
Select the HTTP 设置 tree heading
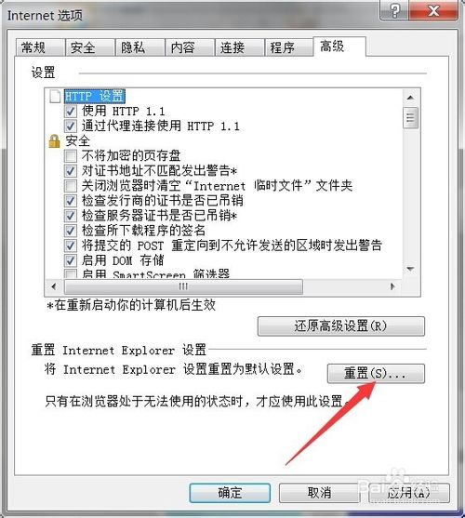pos(95,96)
